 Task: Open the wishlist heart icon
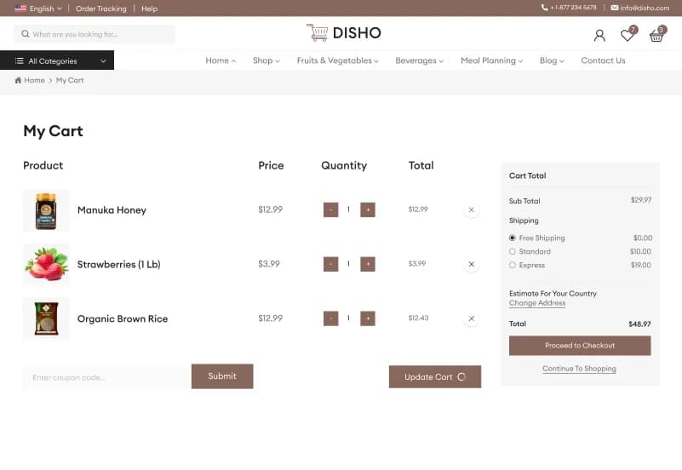(x=628, y=35)
